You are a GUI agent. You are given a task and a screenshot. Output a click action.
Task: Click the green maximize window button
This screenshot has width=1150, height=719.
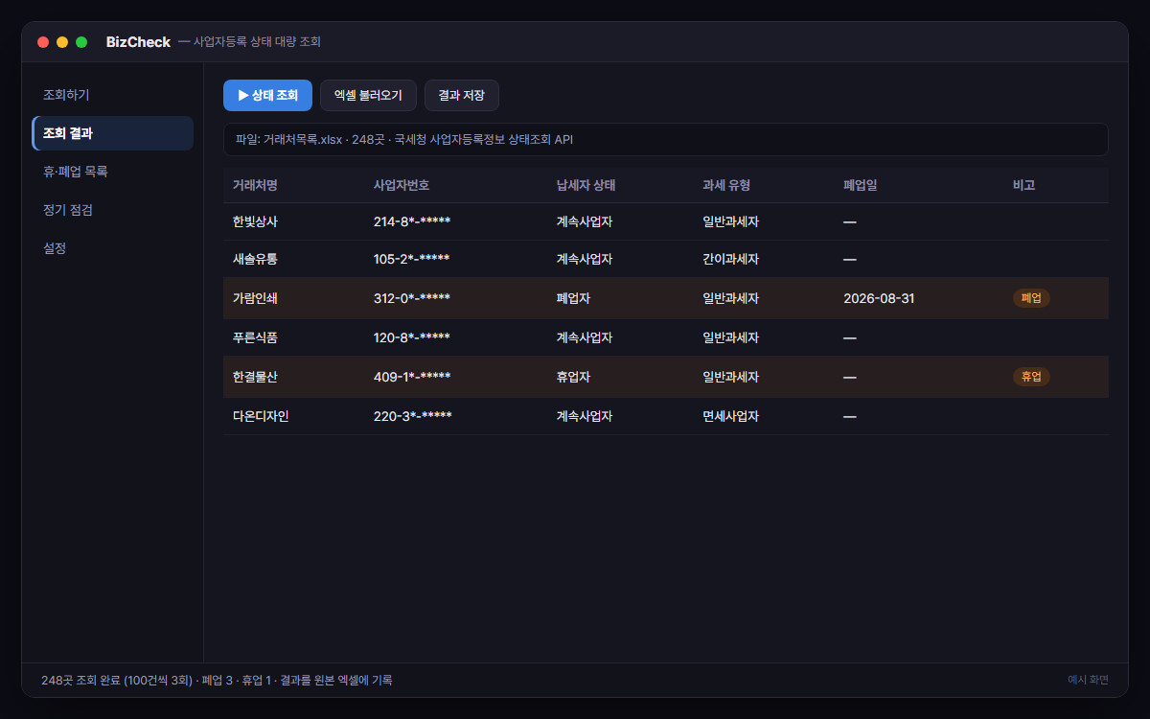coord(81,42)
